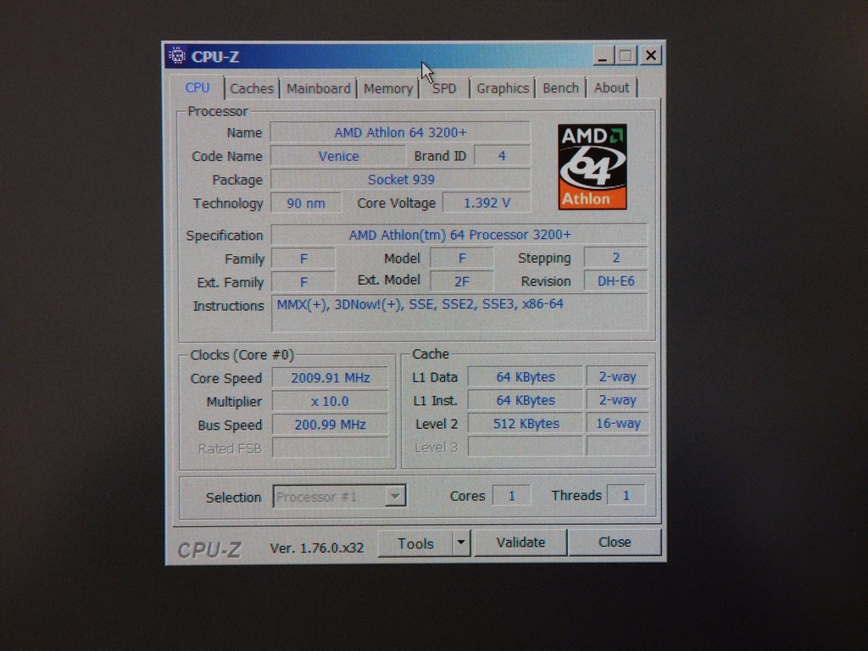The width and height of the screenshot is (868, 651).
Task: Click the Core Speed value 2009.91 MHz
Action: click(x=331, y=377)
